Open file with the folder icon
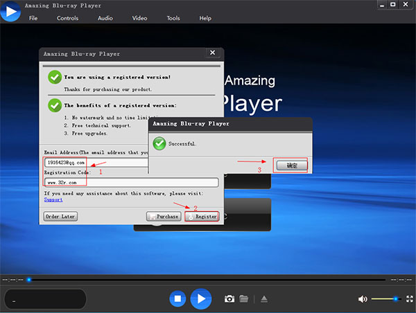 point(243,299)
